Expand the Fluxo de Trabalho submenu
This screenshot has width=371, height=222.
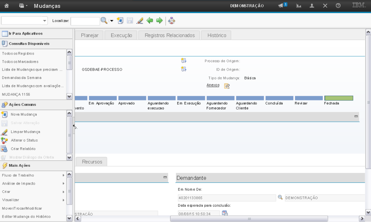(63, 175)
